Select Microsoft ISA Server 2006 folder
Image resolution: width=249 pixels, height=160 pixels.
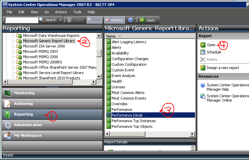click(x=44, y=46)
